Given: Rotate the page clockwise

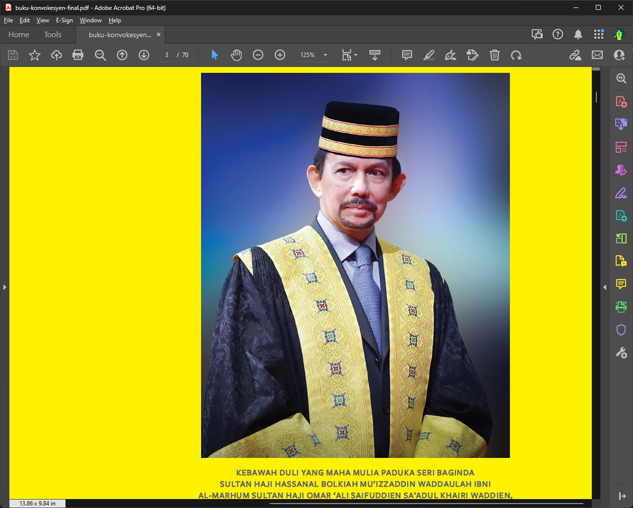Looking at the screenshot, I should 517,55.
